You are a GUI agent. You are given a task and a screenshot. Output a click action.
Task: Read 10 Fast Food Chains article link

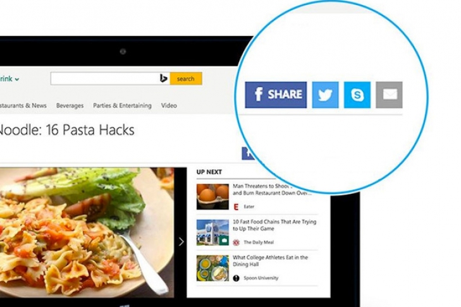coord(274,226)
